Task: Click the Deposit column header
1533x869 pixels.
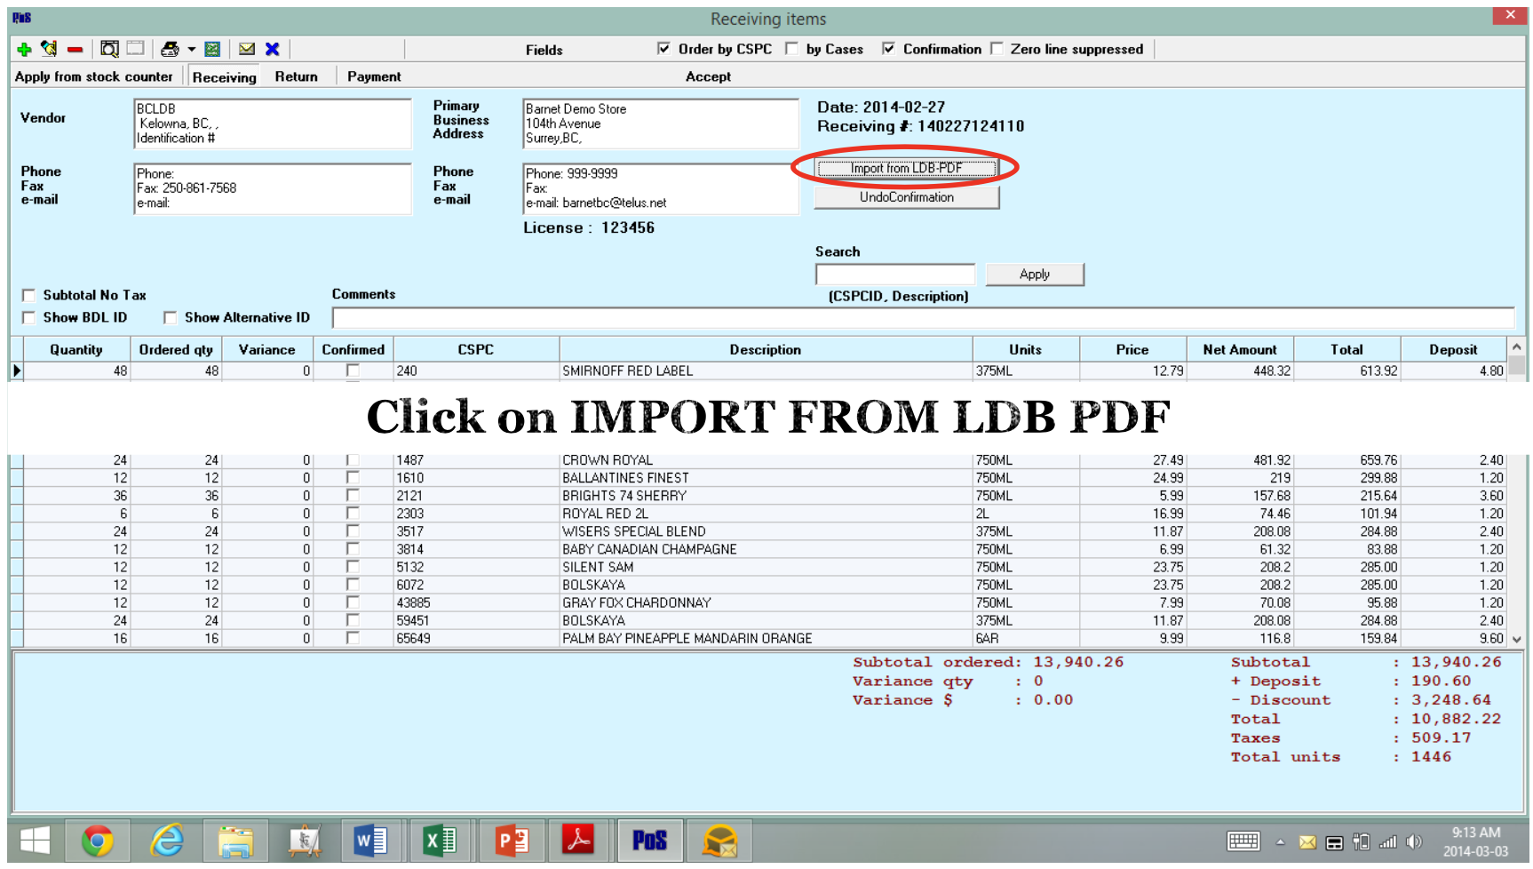Action: click(1453, 349)
